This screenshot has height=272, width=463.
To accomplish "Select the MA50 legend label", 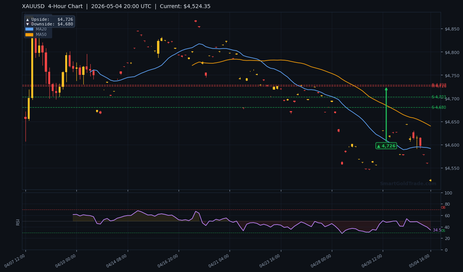I will point(41,35).
